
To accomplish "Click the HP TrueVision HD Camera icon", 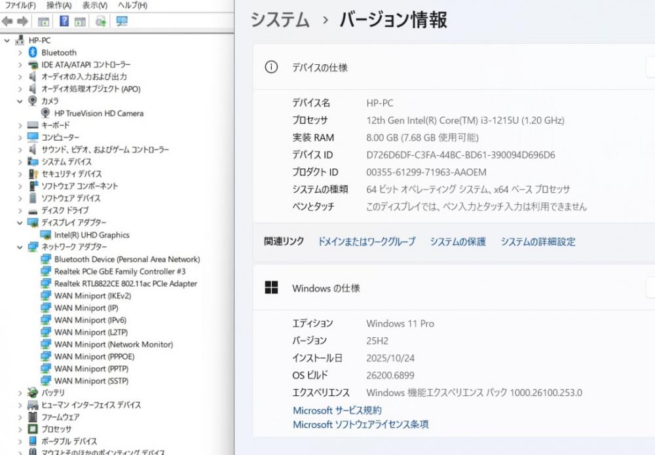I will 46,113.
